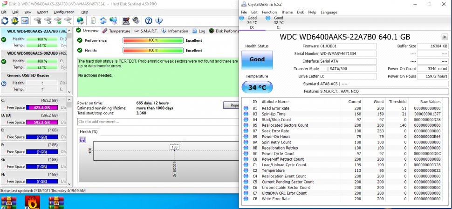Click the UltraDMA CRC Error Count row name
This screenshot has width=452, height=209.
(x=284, y=193)
